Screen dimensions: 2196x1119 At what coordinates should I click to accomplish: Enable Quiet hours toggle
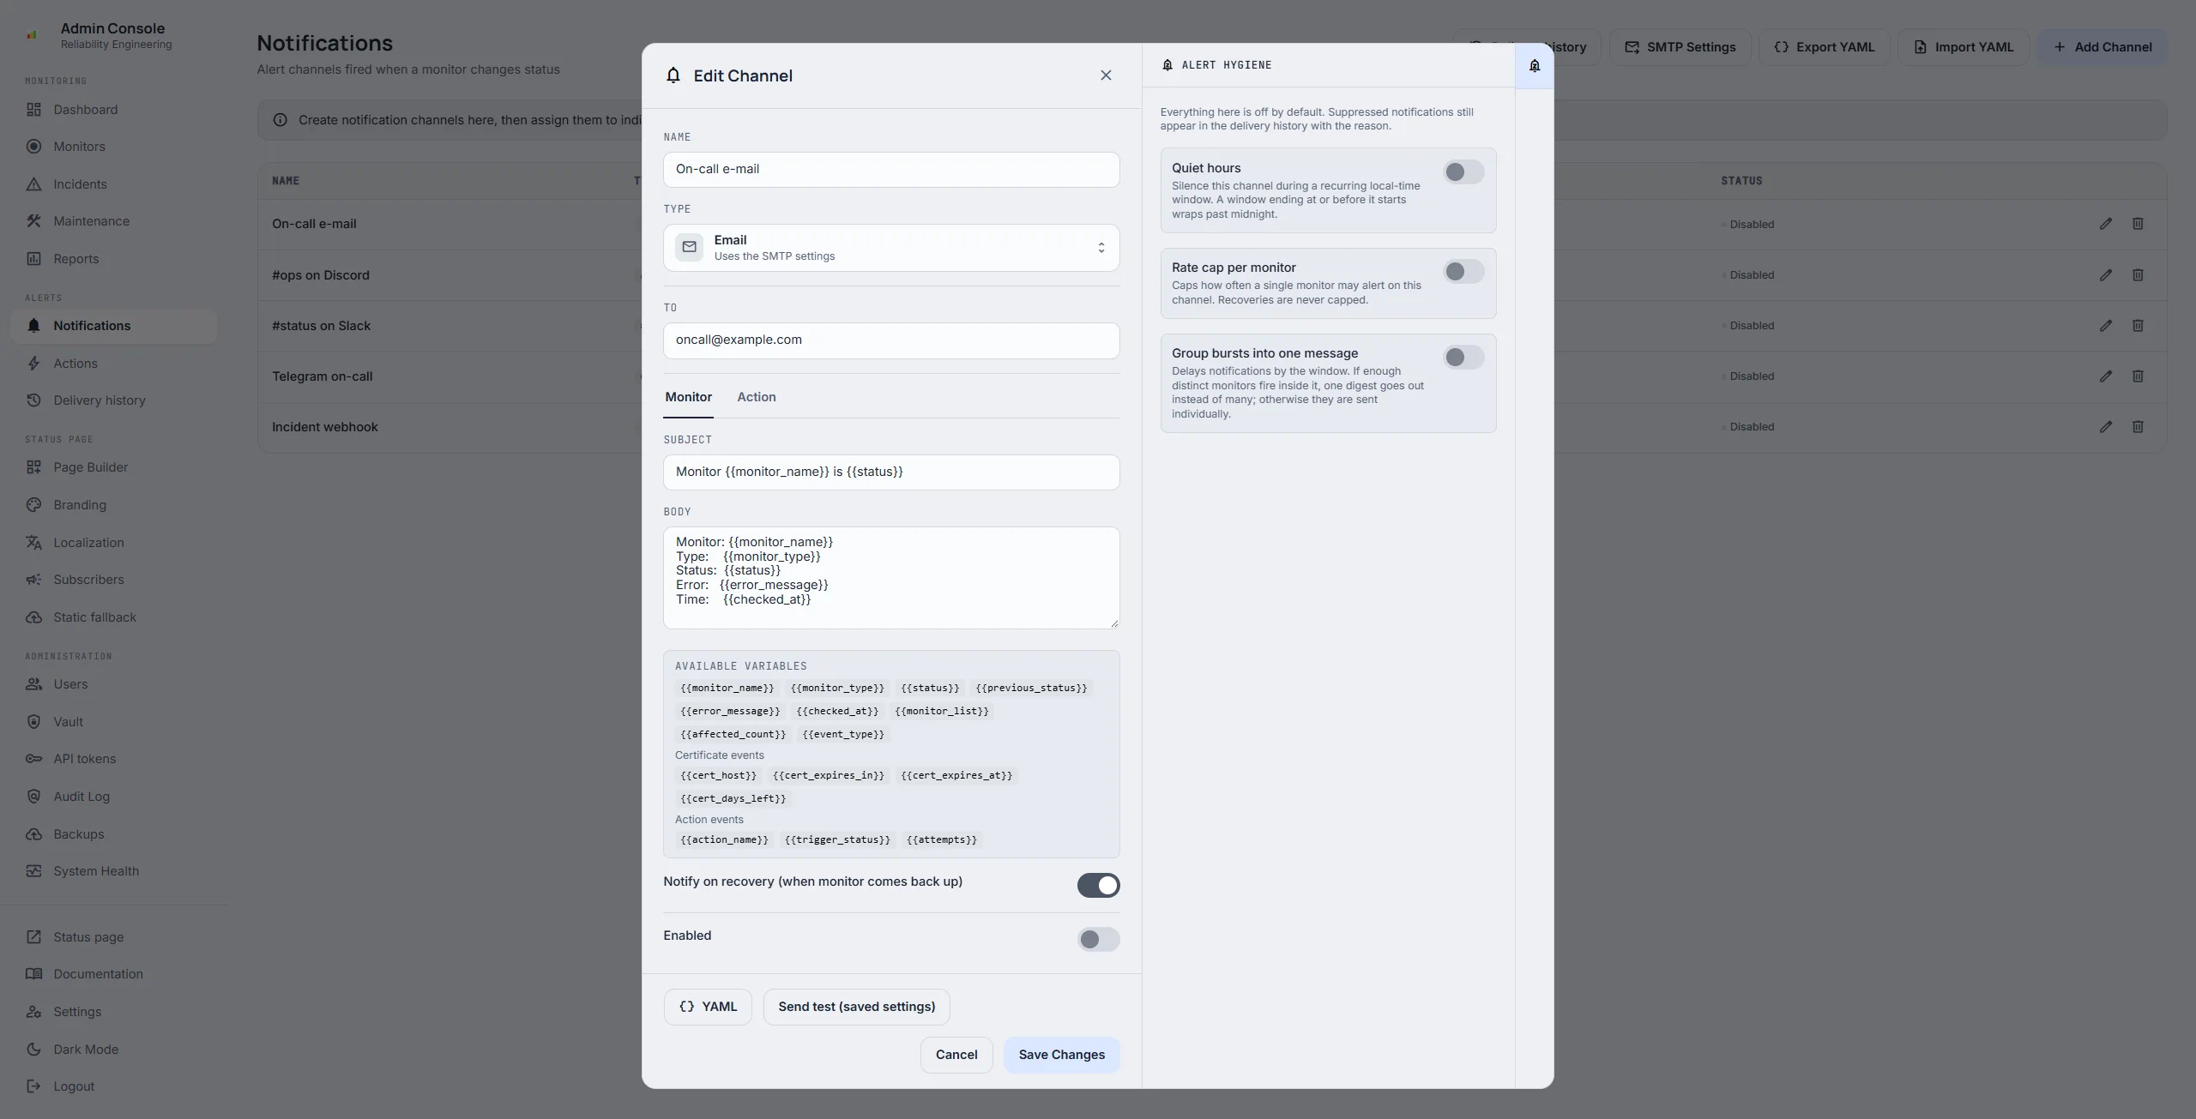[x=1463, y=172]
